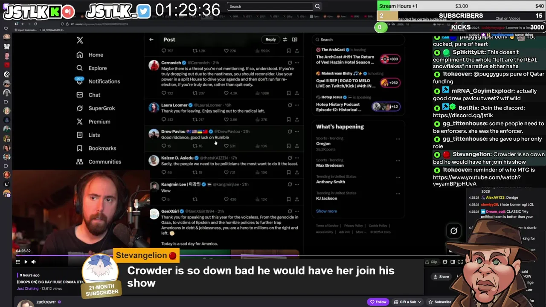This screenshot has height=307, width=546.
Task: Open options for Max Bredeson trend
Action: point(398,161)
